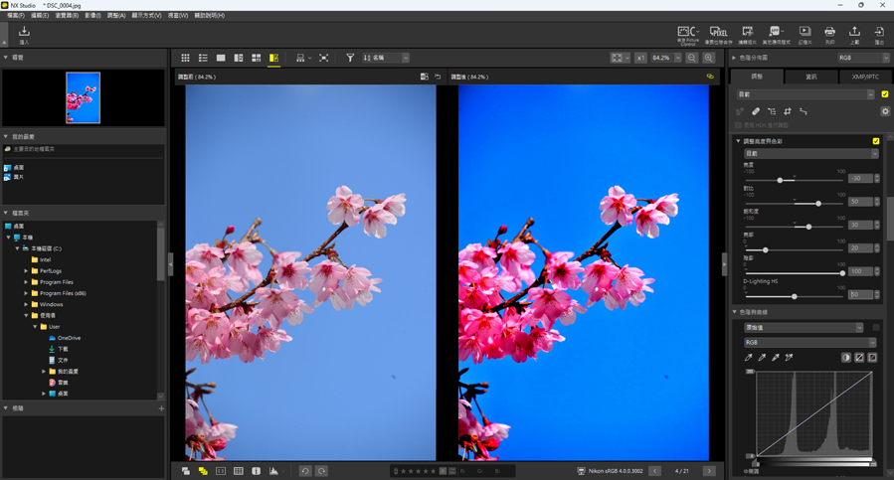The width and height of the screenshot is (894, 480).
Task: Click the Import icon in the toolbar
Action: click(24, 35)
